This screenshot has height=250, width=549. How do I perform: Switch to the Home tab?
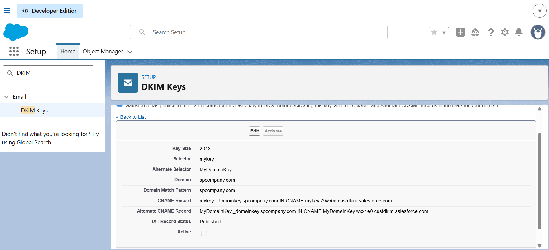(x=68, y=51)
